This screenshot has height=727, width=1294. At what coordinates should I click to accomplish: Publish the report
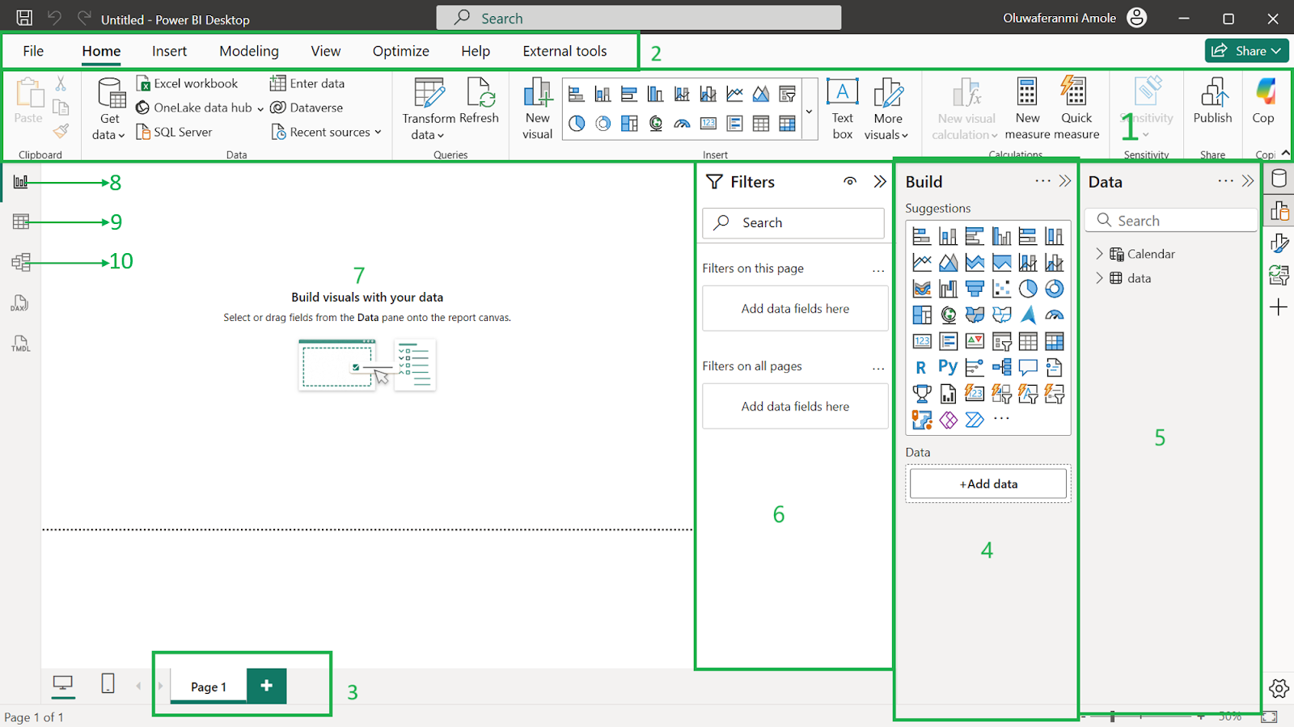tap(1212, 101)
